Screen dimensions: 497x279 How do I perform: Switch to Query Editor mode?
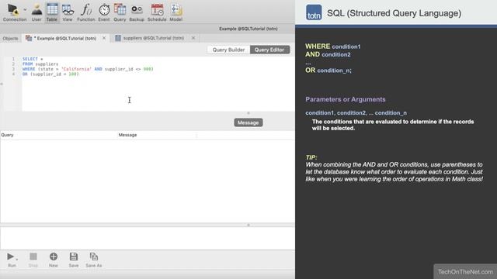(x=269, y=50)
